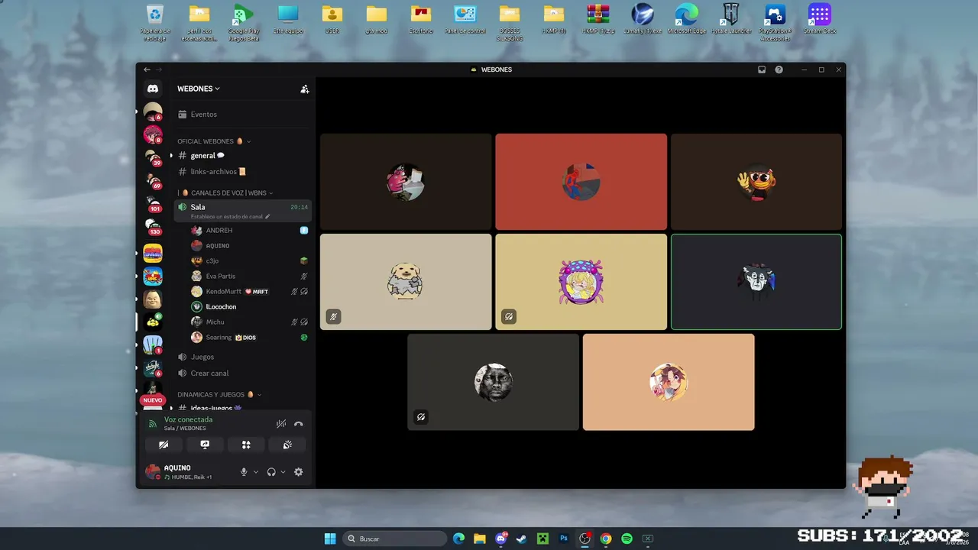
Task: Join the Juegos voice channel
Action: (243, 357)
